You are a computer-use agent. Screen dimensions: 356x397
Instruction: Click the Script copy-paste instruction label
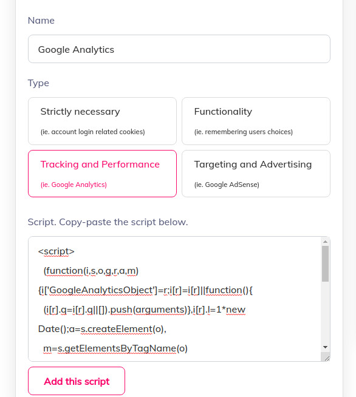tap(108, 222)
